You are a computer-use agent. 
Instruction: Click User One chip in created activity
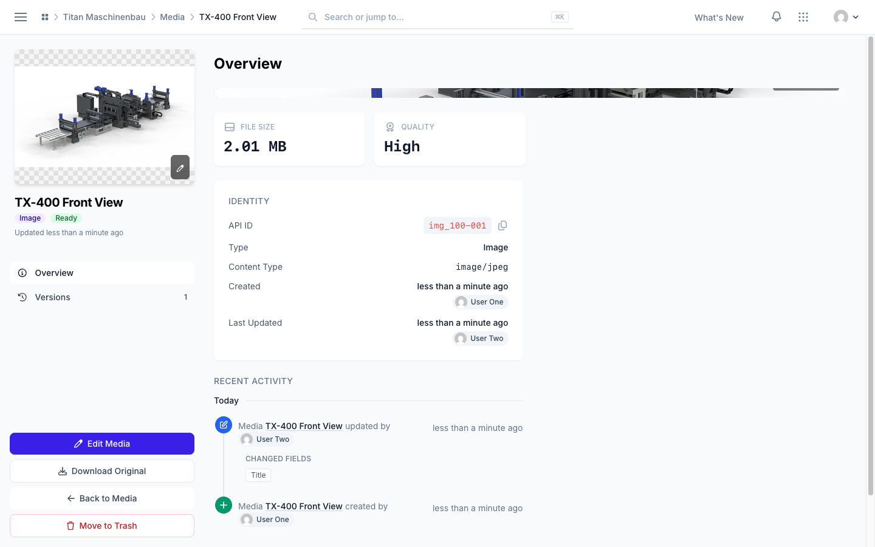pos(266,520)
